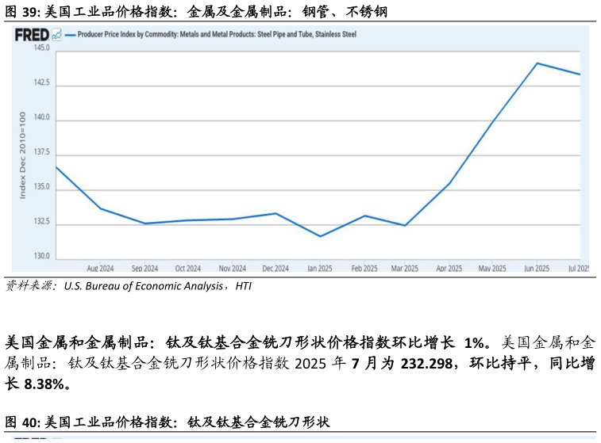The width and height of the screenshot is (601, 443).
Task: Click the blue line swatch in legend
Action: pos(70,35)
